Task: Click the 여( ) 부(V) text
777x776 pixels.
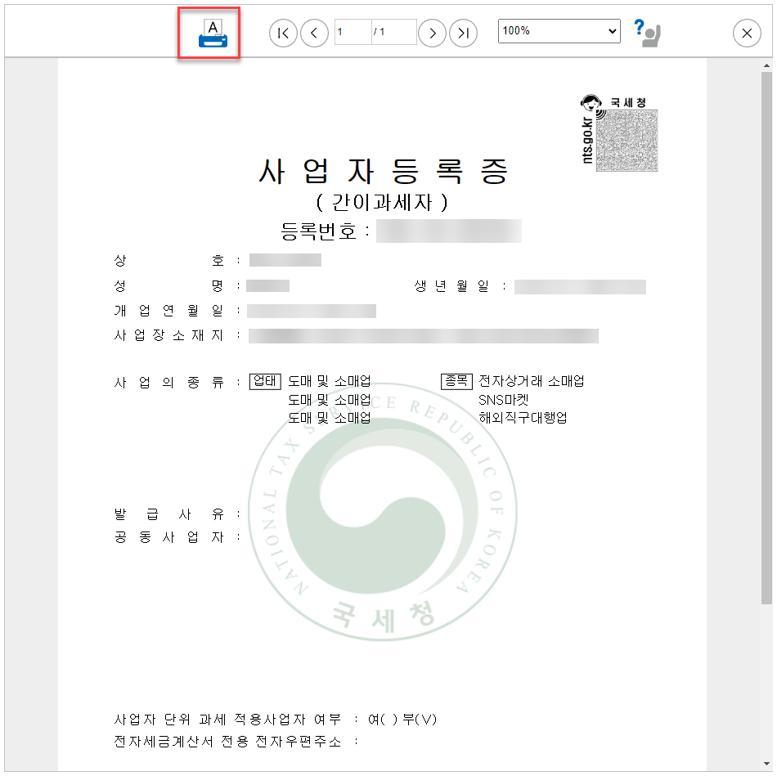Action: (x=402, y=719)
